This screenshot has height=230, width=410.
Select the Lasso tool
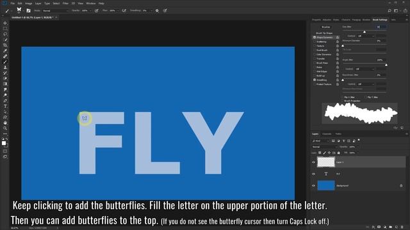point(5,34)
